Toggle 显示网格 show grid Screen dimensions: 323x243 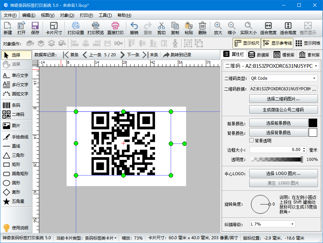click(308, 43)
